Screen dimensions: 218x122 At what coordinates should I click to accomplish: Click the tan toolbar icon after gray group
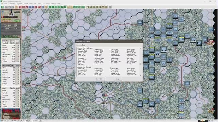click(17, 7)
